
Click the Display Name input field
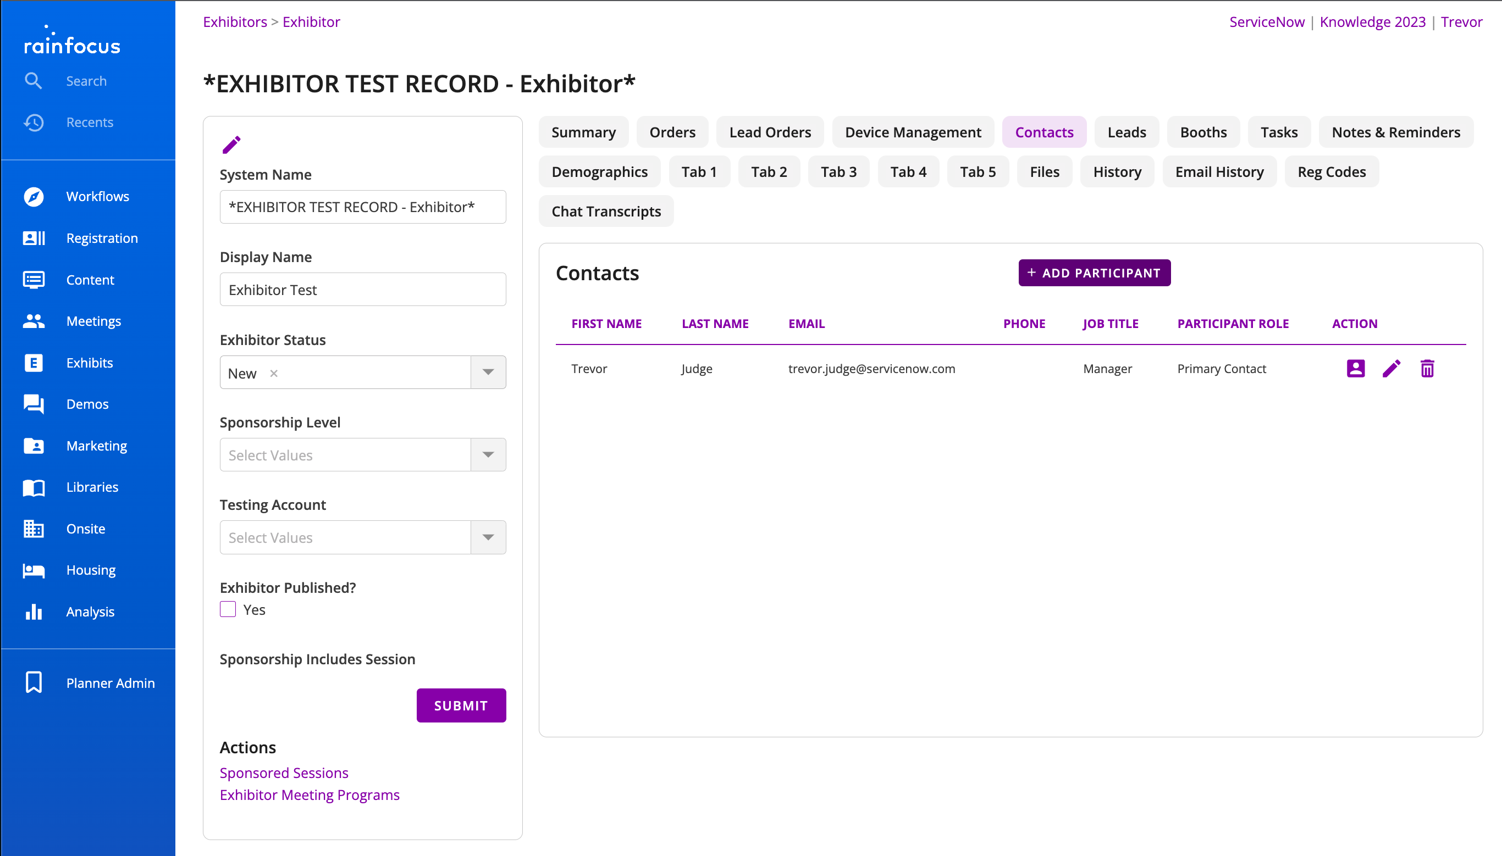click(362, 289)
